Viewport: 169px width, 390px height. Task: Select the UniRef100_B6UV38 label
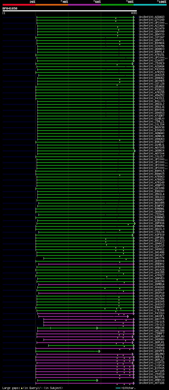[x=152, y=127]
